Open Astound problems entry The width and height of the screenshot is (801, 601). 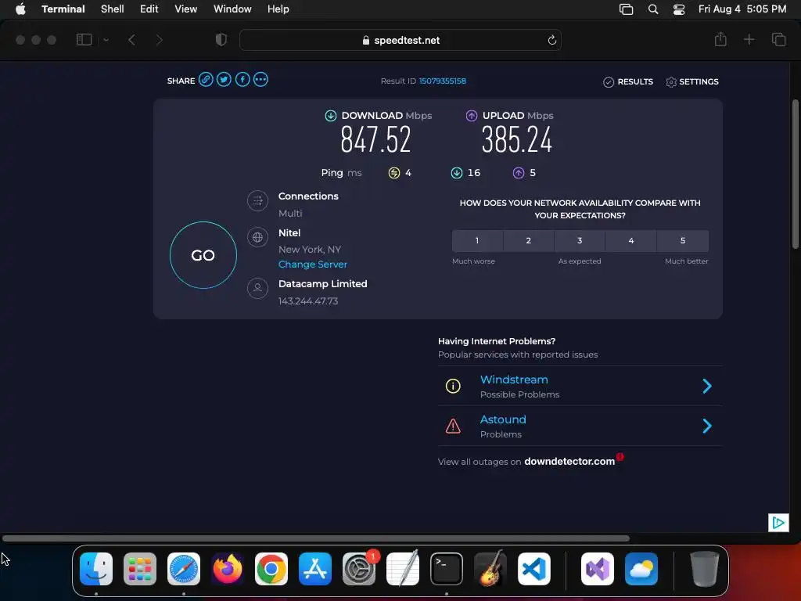coord(580,426)
